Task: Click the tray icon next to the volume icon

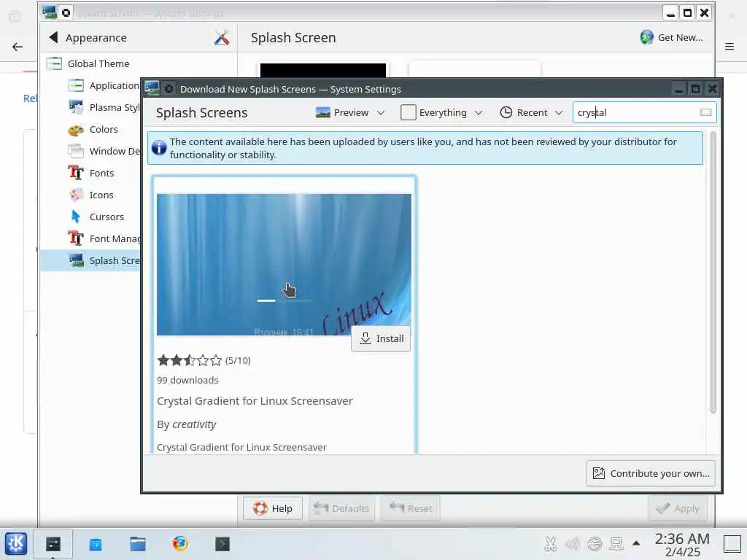Action: click(595, 544)
